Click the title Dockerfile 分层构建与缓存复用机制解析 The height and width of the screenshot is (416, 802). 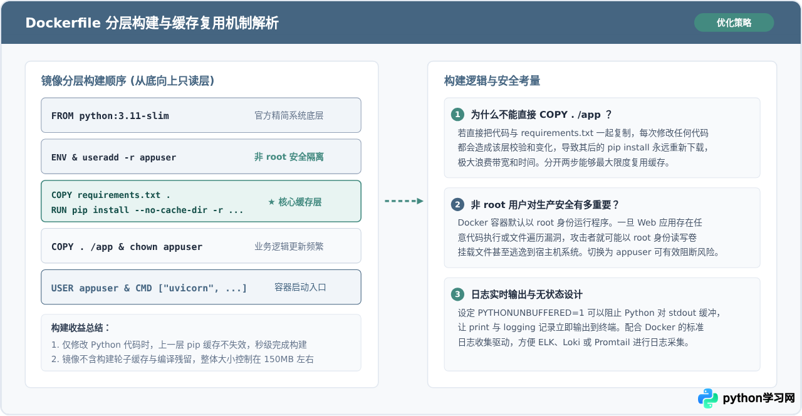click(x=152, y=23)
